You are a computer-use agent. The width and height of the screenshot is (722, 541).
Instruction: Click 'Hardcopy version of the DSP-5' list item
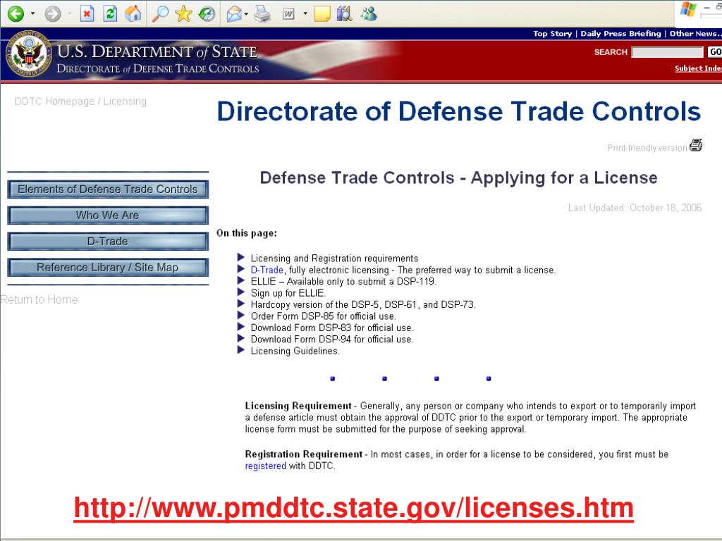pos(363,304)
